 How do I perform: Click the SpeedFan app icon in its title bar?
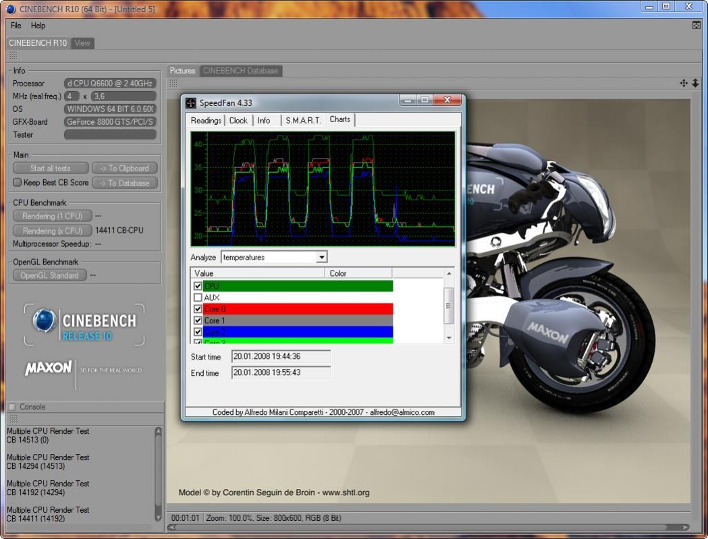pyautogui.click(x=192, y=103)
